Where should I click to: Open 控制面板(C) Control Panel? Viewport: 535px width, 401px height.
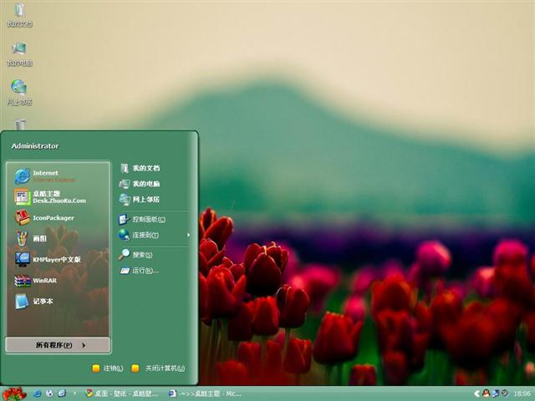click(x=154, y=219)
